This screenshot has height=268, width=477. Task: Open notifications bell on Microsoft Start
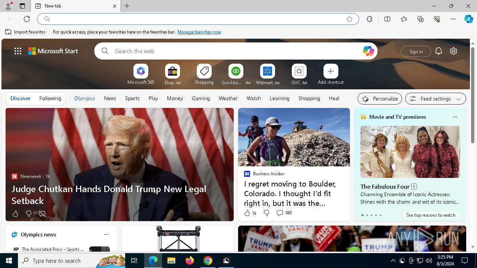(439, 51)
